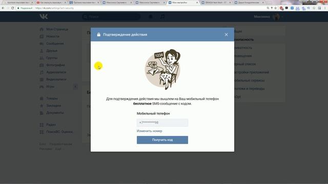The width and height of the screenshot is (328, 184).
Task: Select Настройки приложений settings tab
Action: coord(252,72)
